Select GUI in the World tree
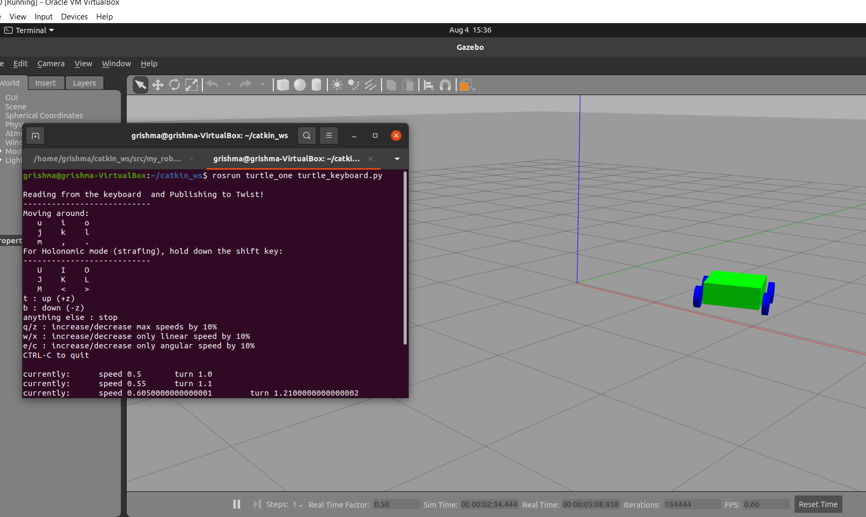Image resolution: width=866 pixels, height=517 pixels. coord(12,98)
